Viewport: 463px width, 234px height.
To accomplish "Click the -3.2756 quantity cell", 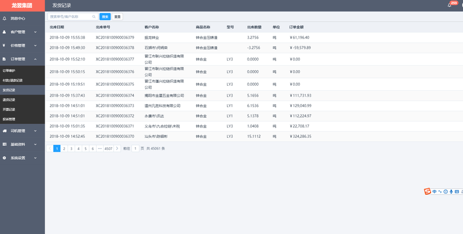I will (x=253, y=47).
